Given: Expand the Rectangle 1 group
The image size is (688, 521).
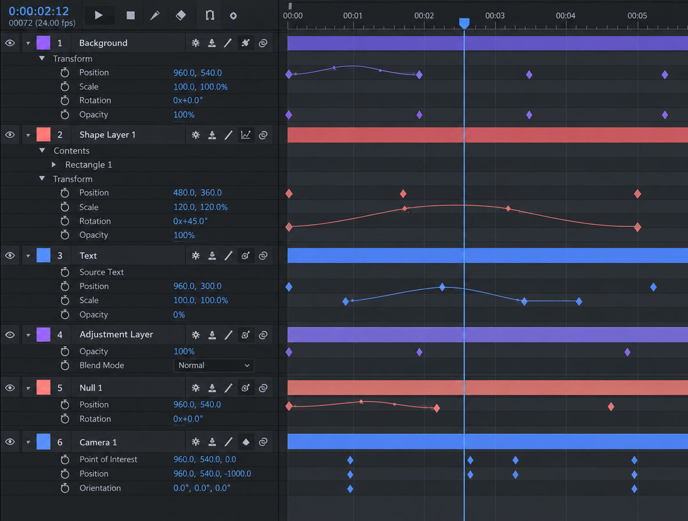Looking at the screenshot, I should (x=53, y=165).
